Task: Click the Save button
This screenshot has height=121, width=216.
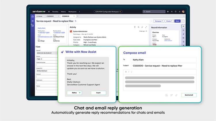Action: point(177,21)
